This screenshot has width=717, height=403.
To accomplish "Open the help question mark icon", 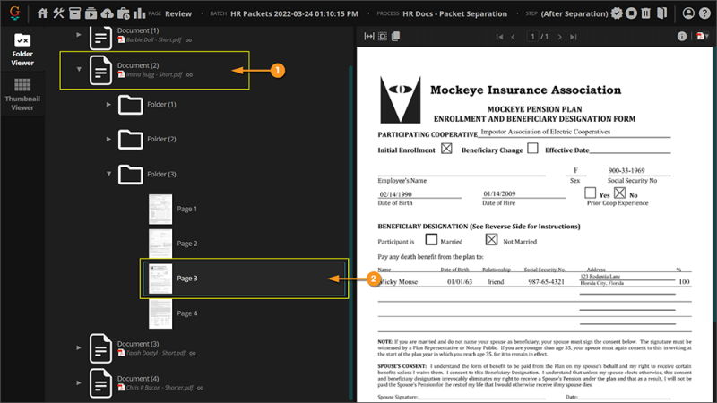I will pyautogui.click(x=704, y=13).
